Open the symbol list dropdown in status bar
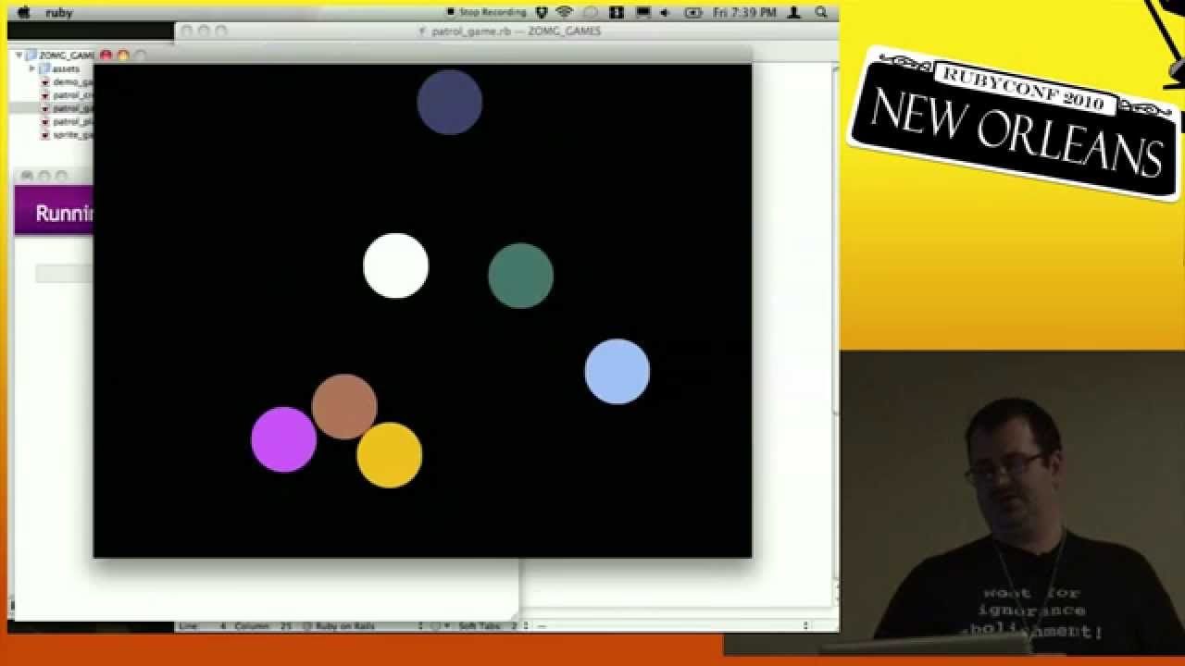Image resolution: width=1185 pixels, height=666 pixels. pos(671,626)
